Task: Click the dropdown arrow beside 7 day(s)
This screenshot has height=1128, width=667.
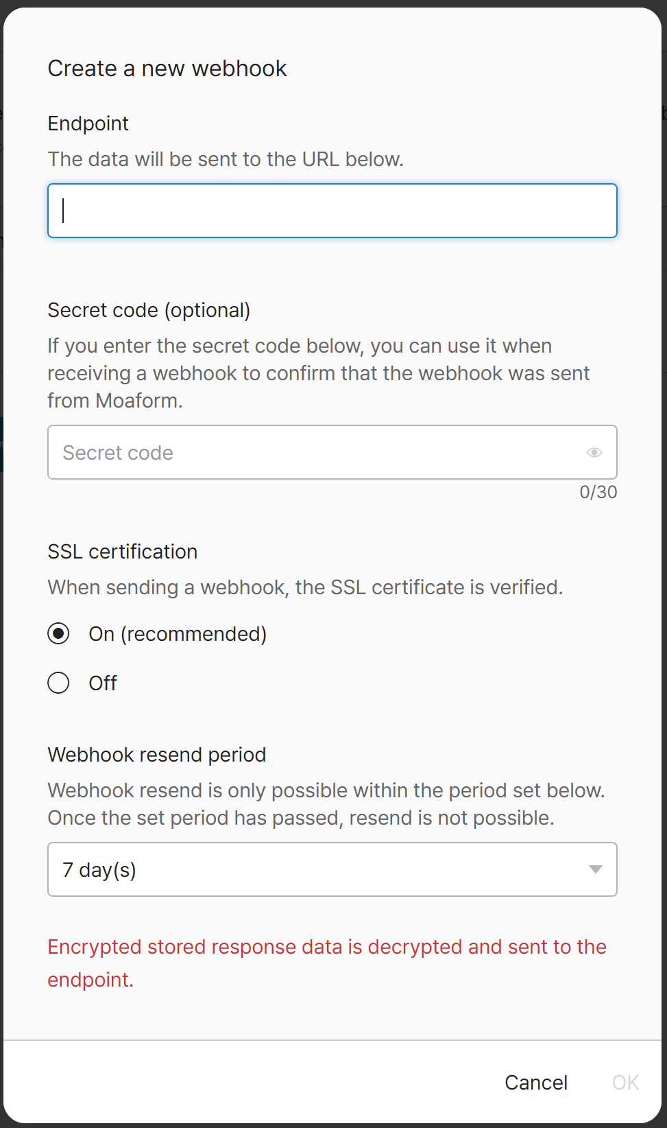Action: (x=596, y=869)
